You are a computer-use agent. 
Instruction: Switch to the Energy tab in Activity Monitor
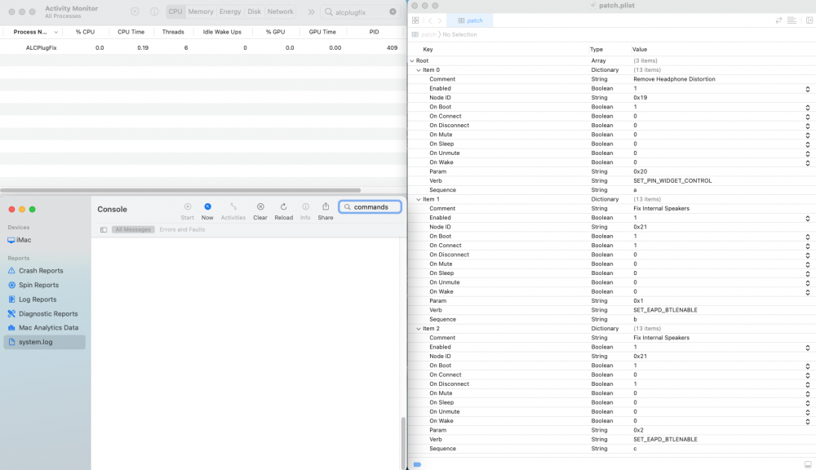(230, 11)
